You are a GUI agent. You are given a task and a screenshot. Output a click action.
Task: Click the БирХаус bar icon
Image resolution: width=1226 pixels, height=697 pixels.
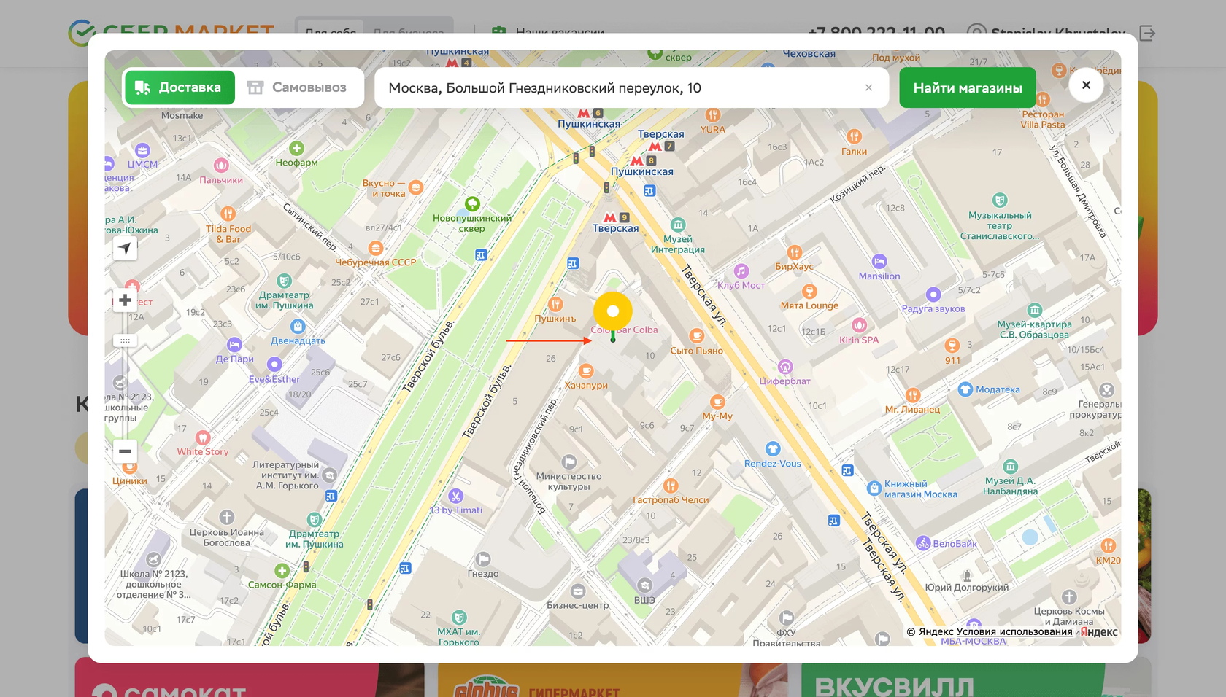(x=794, y=252)
